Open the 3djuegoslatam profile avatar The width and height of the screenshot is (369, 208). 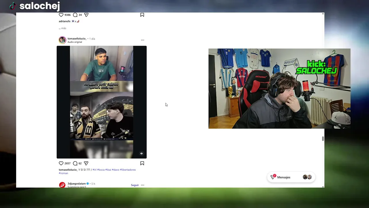point(62,185)
